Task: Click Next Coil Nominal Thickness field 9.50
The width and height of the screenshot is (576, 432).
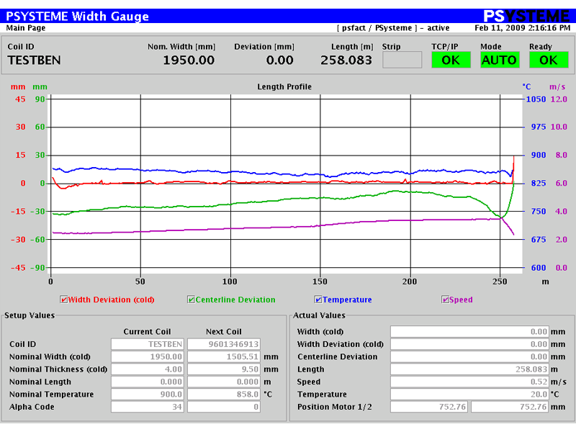Action: [224, 369]
